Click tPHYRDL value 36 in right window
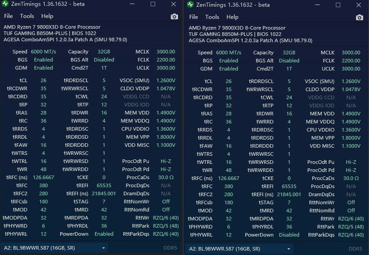The width and height of the screenshot is (369, 255). pyautogui.click(x=289, y=227)
